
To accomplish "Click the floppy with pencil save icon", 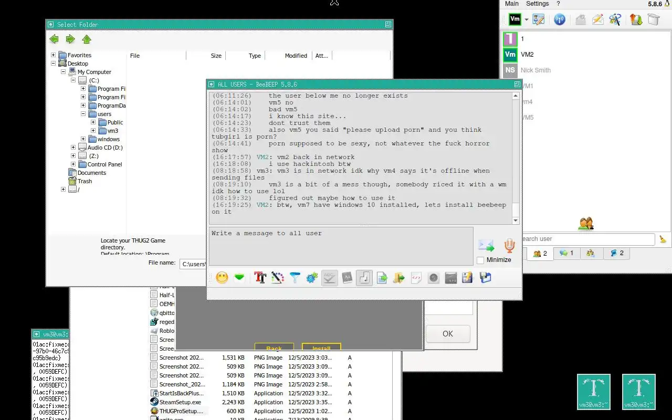I will 467,278.
